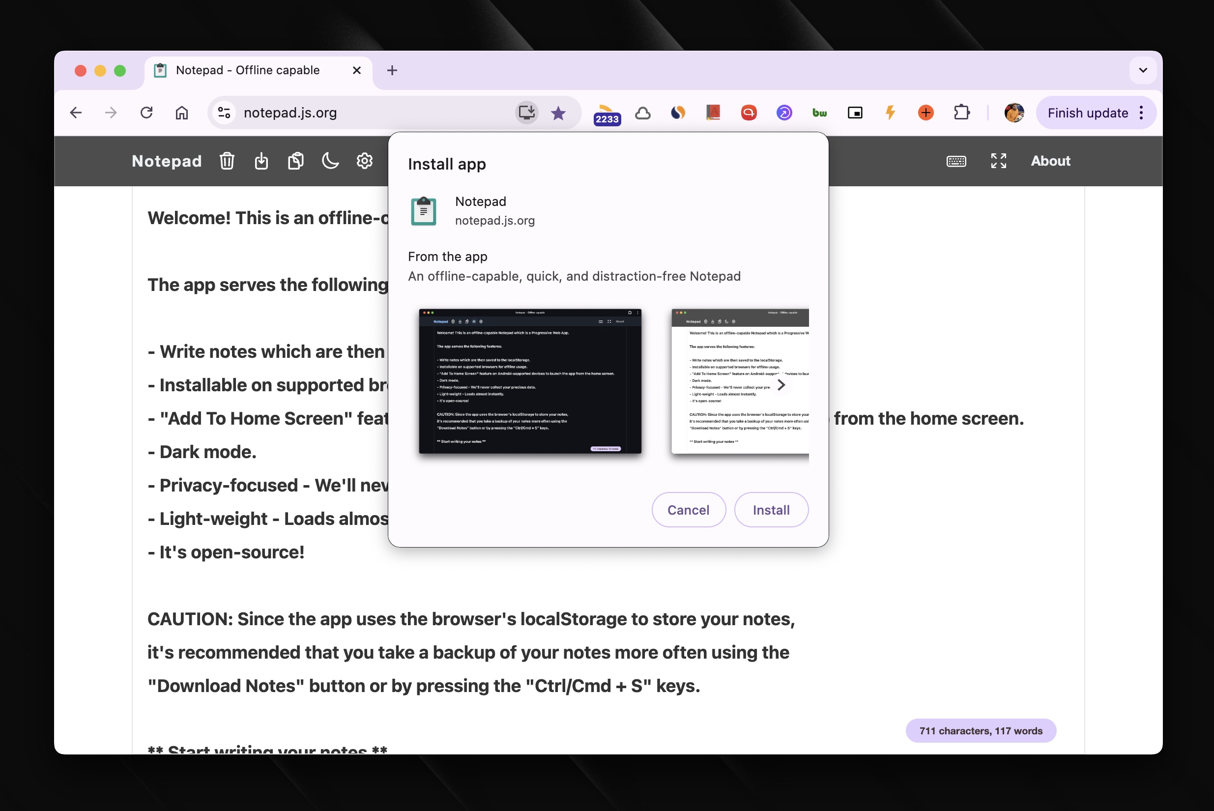Open keyboard shortcuts via the keyboard icon

(956, 161)
